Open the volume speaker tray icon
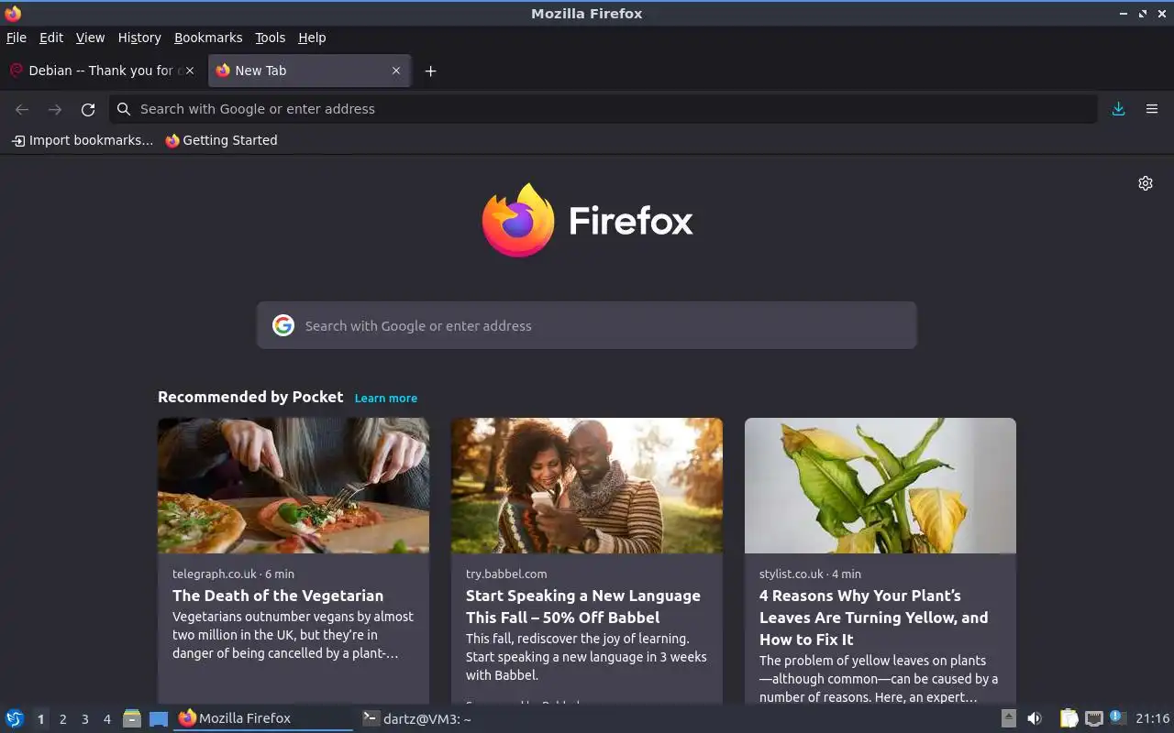Screen dimensions: 1174x733 point(1035,718)
